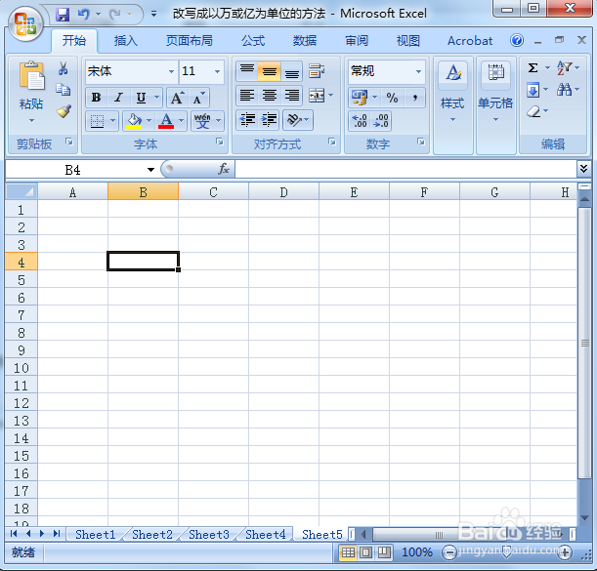This screenshot has width=597, height=571.
Task: Increase decimal places
Action: (359, 121)
